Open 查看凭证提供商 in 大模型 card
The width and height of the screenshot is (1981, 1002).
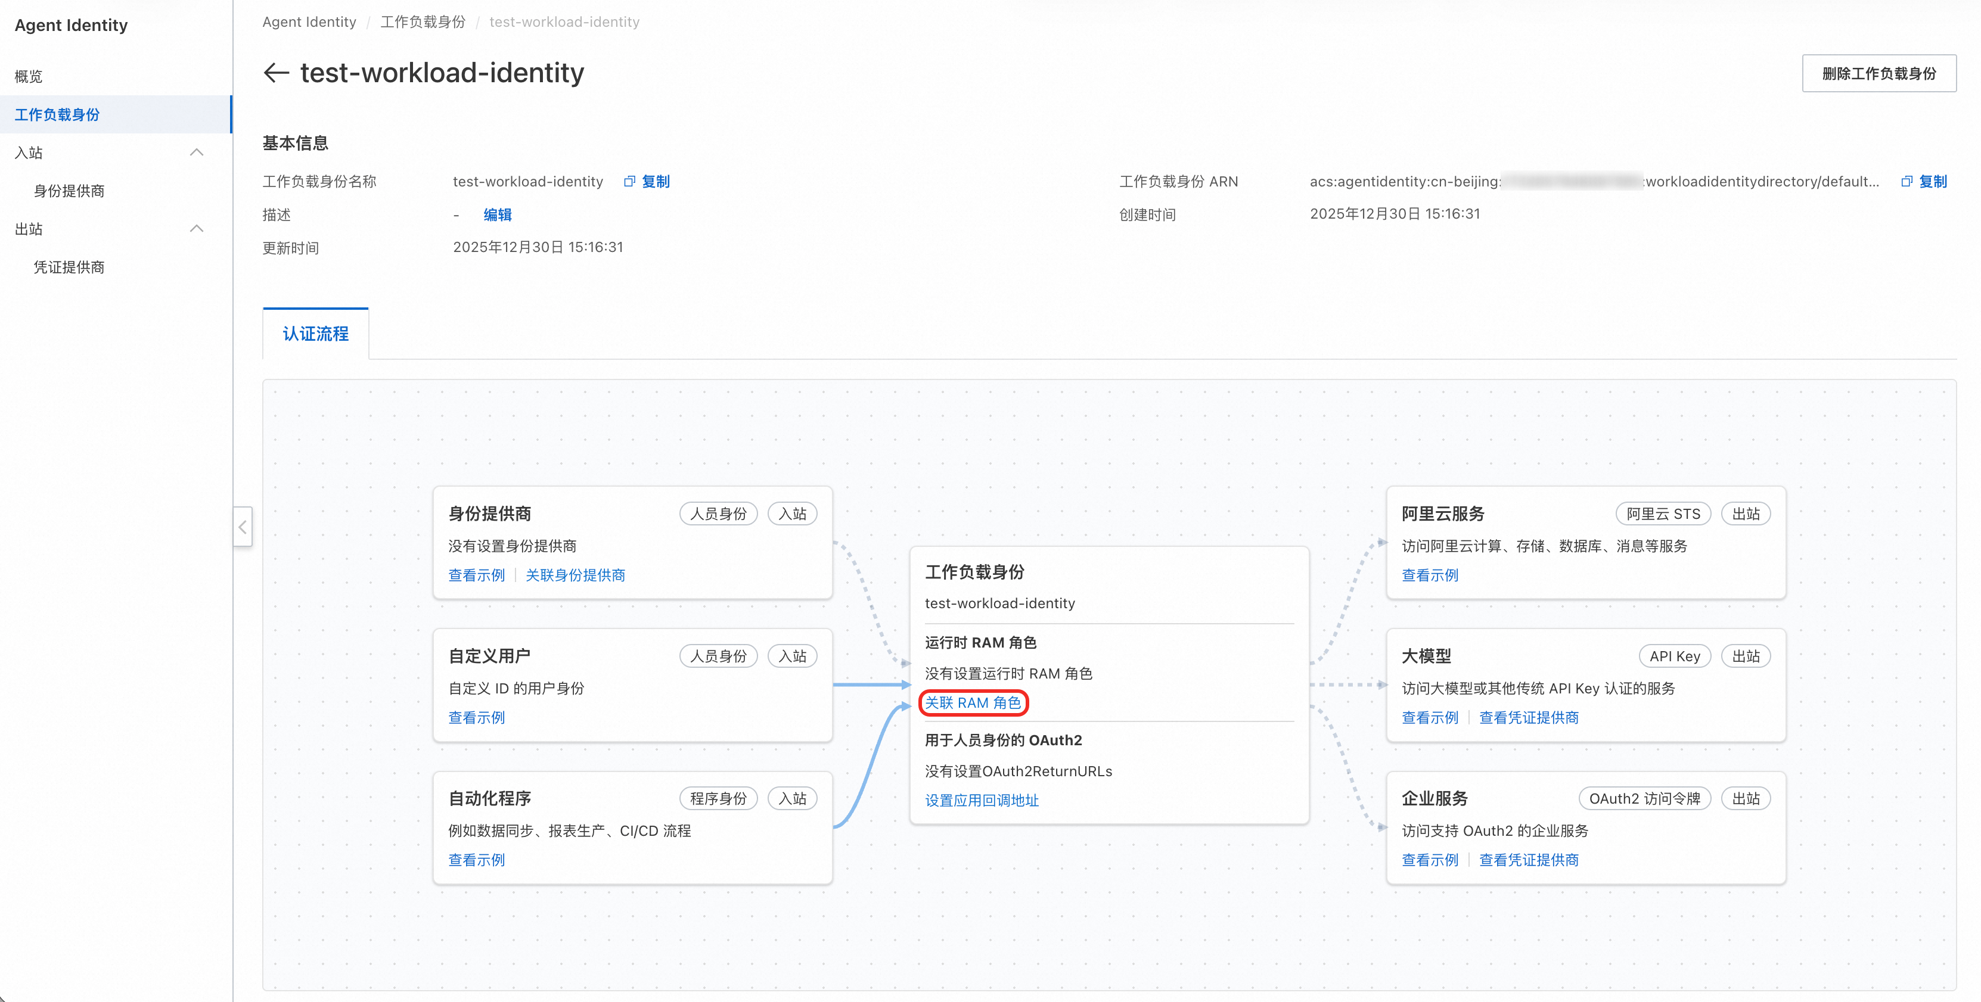point(1528,717)
